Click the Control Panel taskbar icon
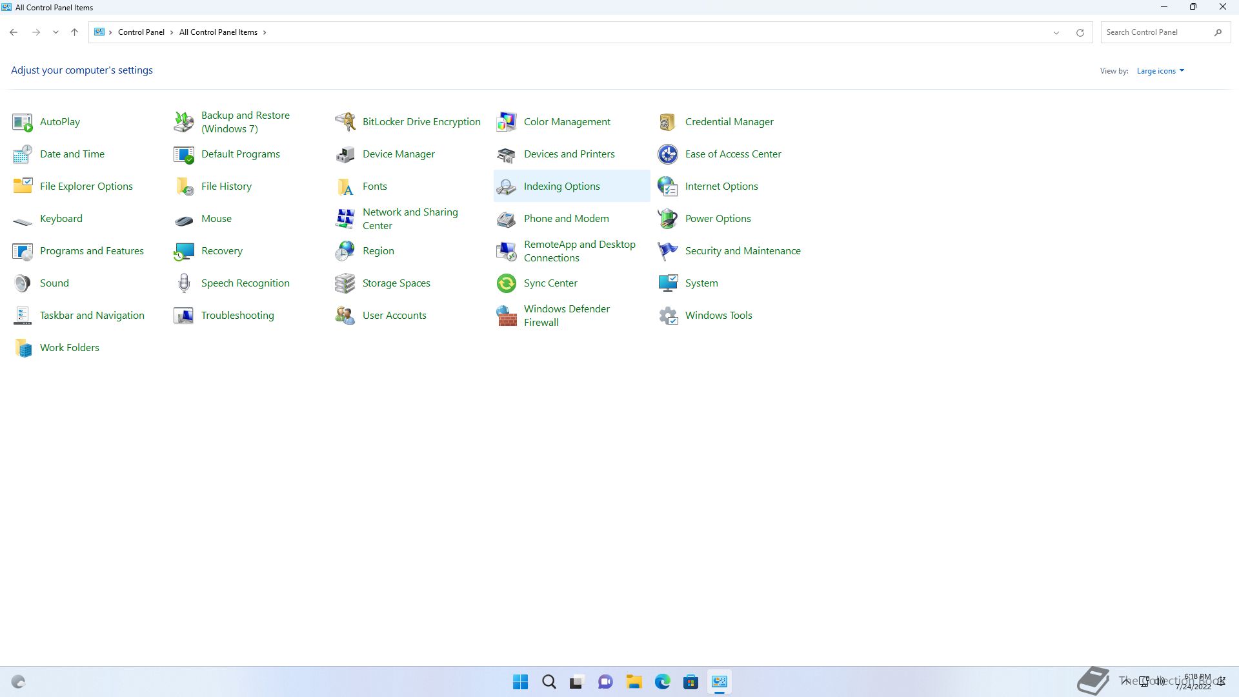Image resolution: width=1239 pixels, height=697 pixels. 719,682
